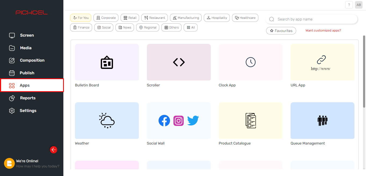Open the Weather app tile

click(107, 120)
